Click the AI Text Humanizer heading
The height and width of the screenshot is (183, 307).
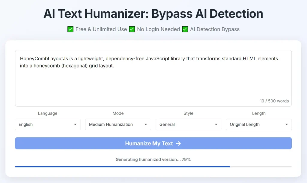point(153,13)
